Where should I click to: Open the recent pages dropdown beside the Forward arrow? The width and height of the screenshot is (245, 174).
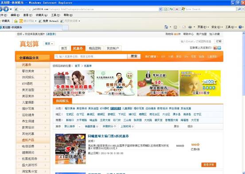pos(11,9)
